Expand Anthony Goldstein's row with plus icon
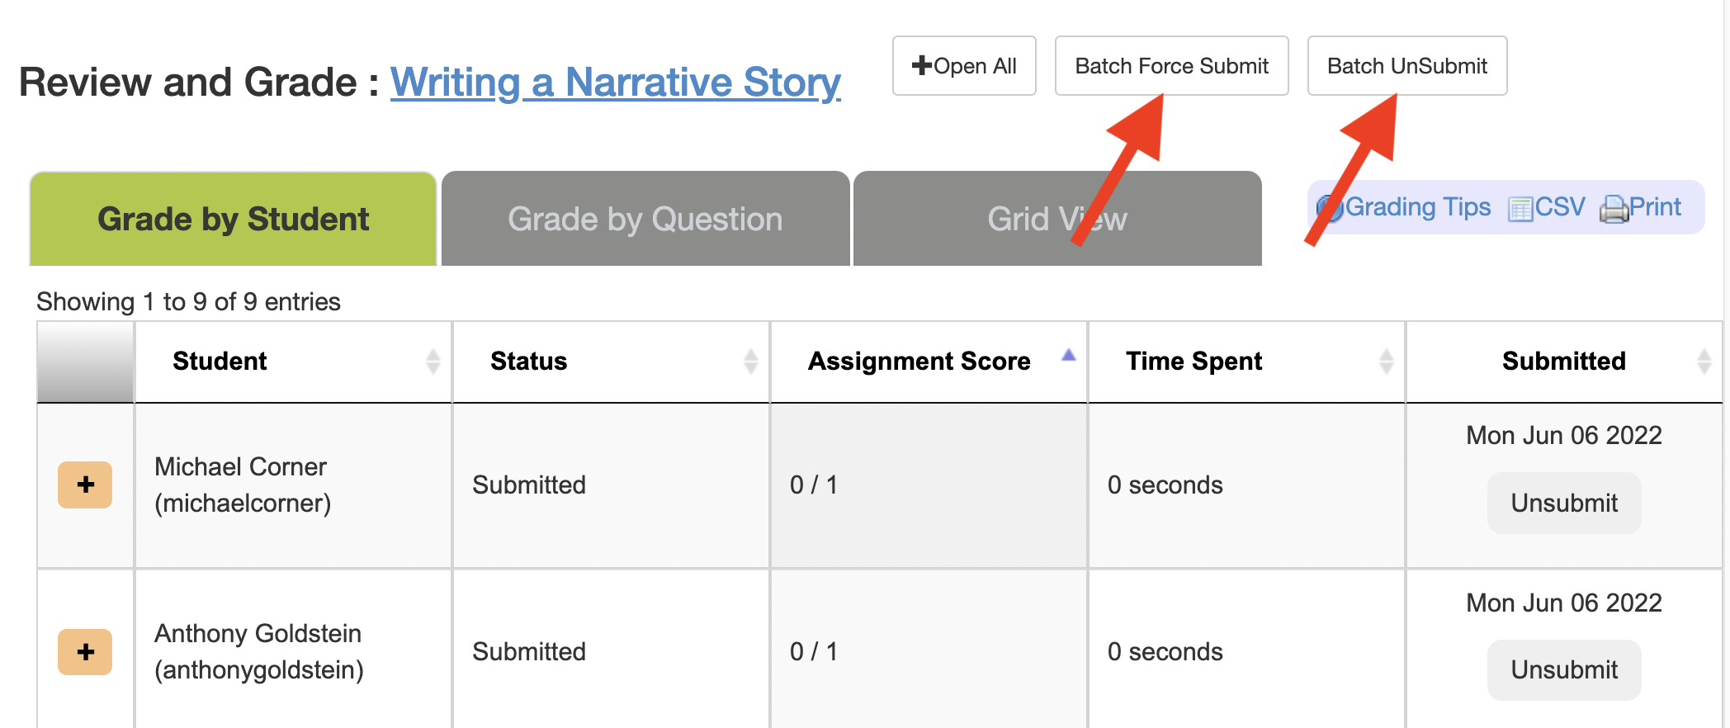1730x728 pixels. coord(85,652)
